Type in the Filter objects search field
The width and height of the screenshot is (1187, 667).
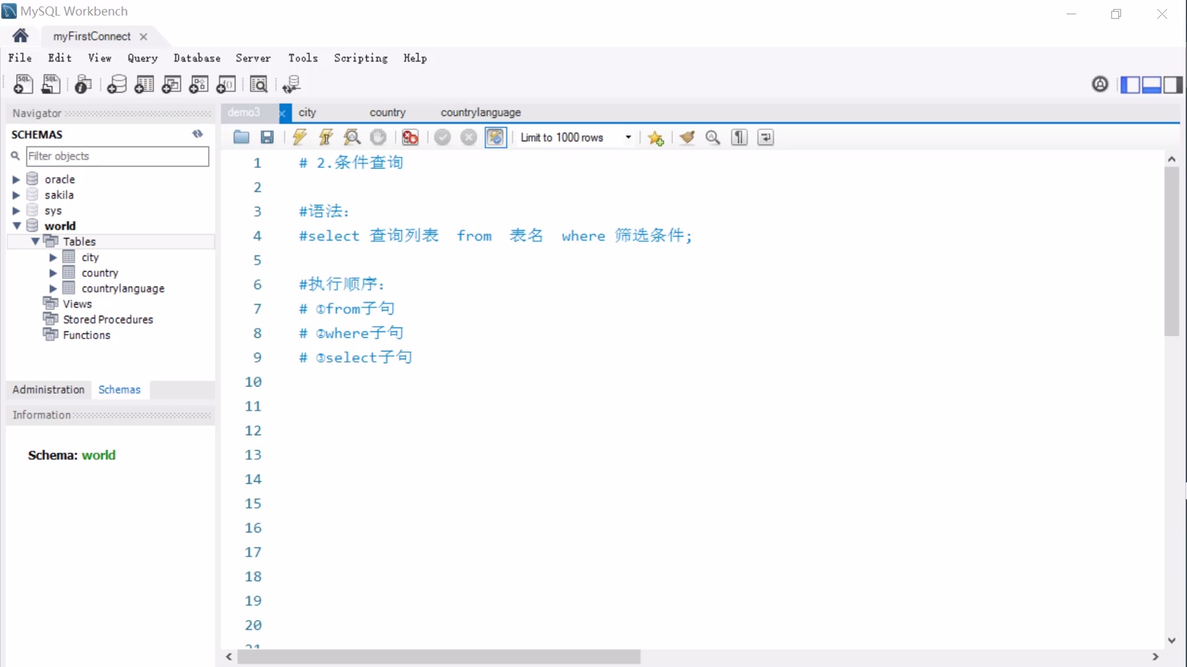click(117, 156)
